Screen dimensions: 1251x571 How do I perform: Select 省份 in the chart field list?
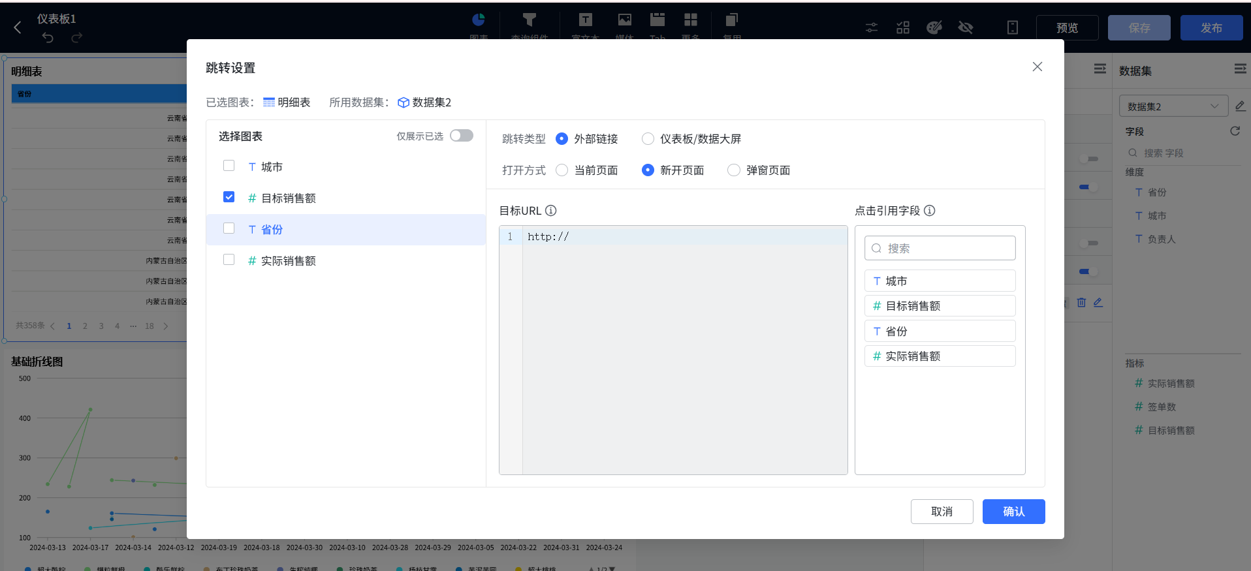click(x=272, y=230)
